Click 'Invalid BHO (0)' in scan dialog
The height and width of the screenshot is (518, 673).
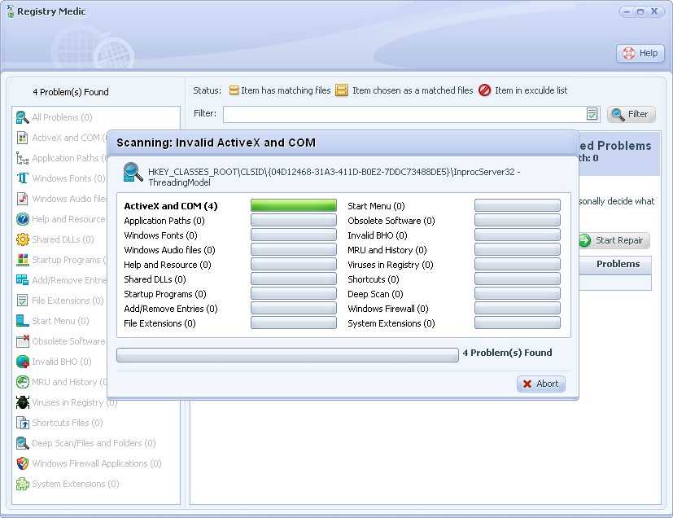click(x=378, y=235)
